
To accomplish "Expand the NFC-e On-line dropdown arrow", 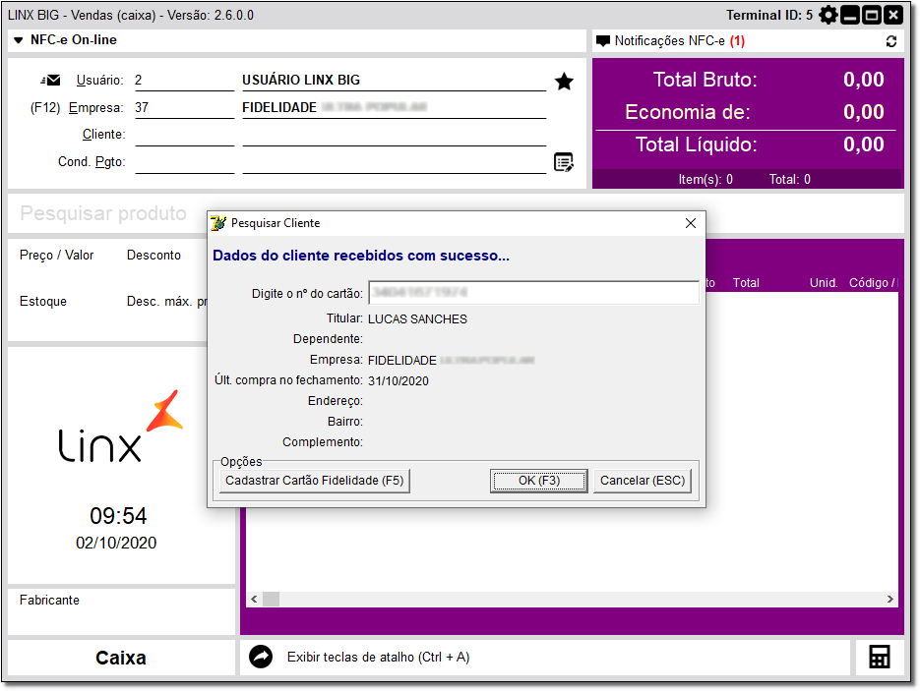I will coord(18,40).
